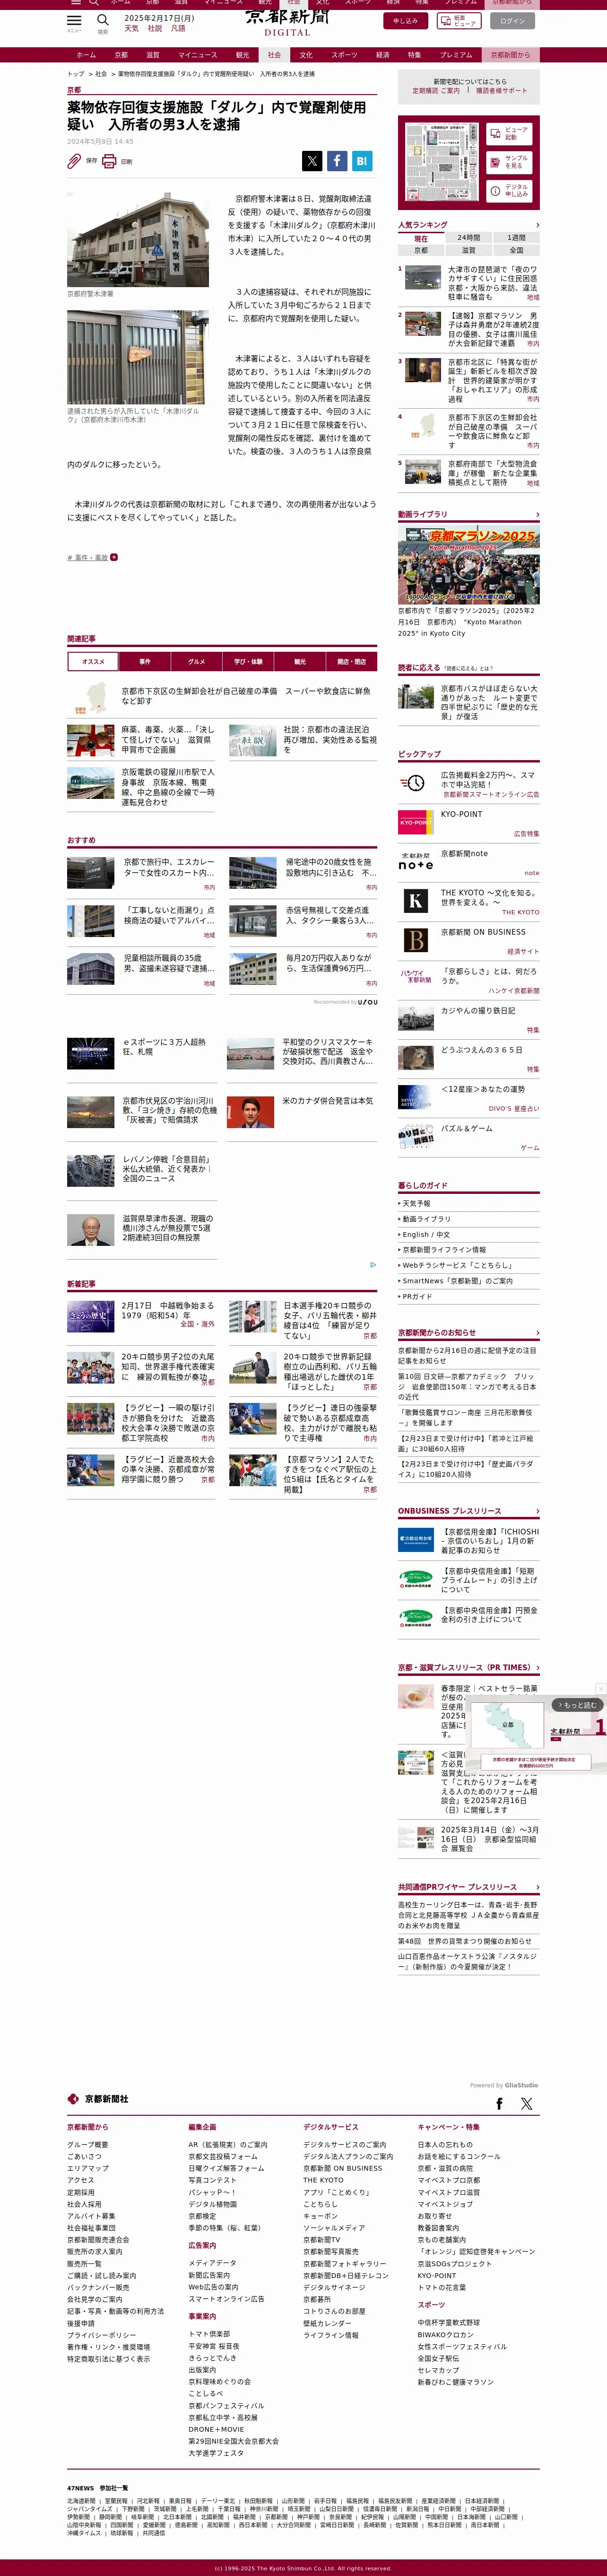Share article on Facebook

[337, 160]
